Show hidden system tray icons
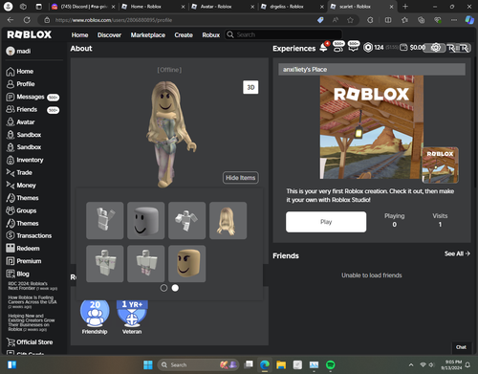This screenshot has height=374, width=478. coord(411,364)
